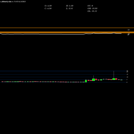The height and width of the screenshot is (134, 134).
Task: Click the open price 'O: 4.50'
Action: [x=48, y=6]
